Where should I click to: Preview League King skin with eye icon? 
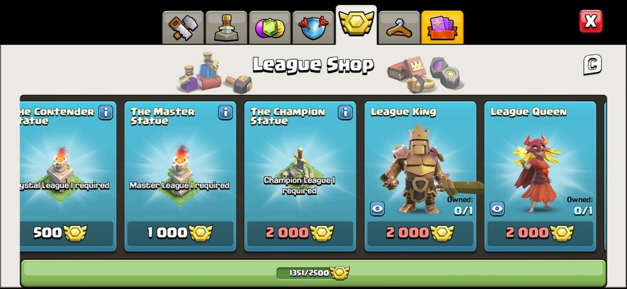(377, 209)
